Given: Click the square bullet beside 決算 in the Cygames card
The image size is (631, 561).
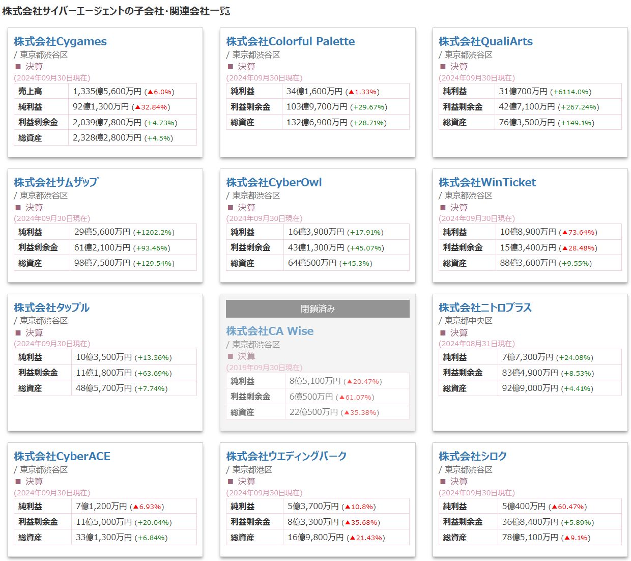Looking at the screenshot, I should point(18,67).
